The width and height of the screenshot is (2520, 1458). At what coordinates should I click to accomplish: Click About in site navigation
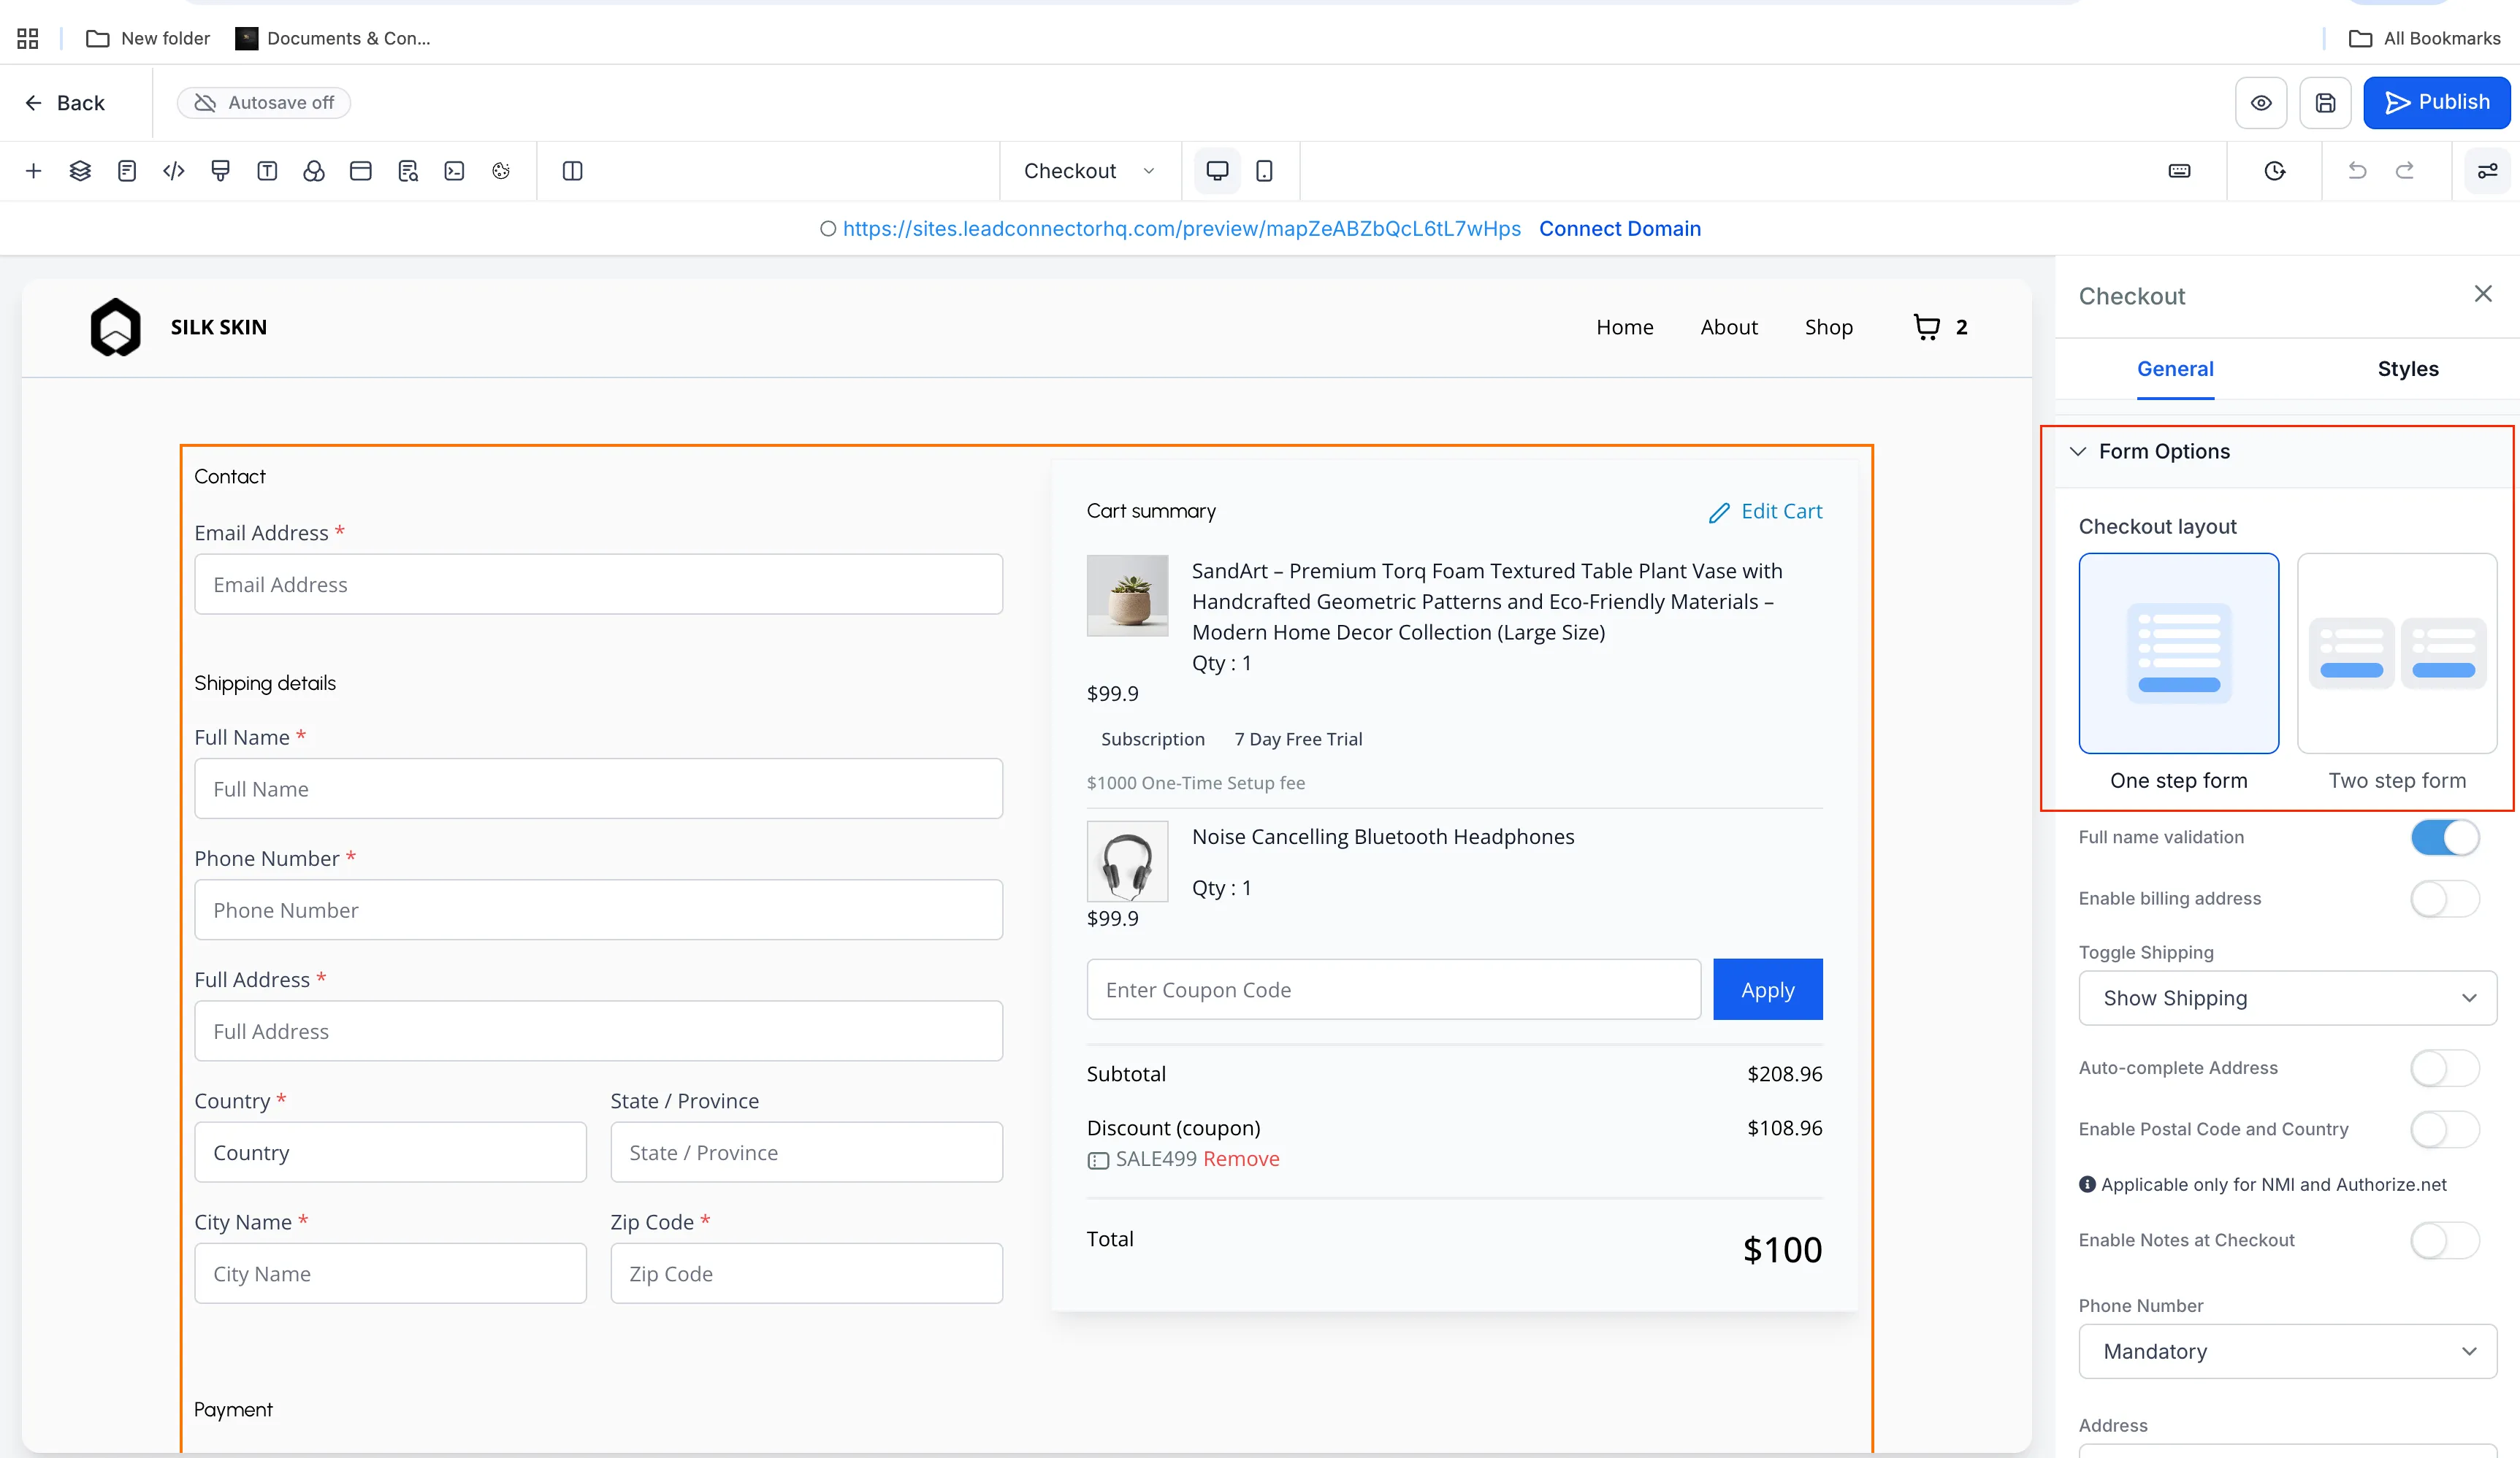coord(1729,327)
